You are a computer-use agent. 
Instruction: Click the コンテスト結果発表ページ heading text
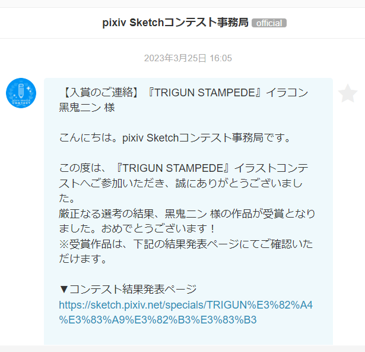[x=133, y=290]
